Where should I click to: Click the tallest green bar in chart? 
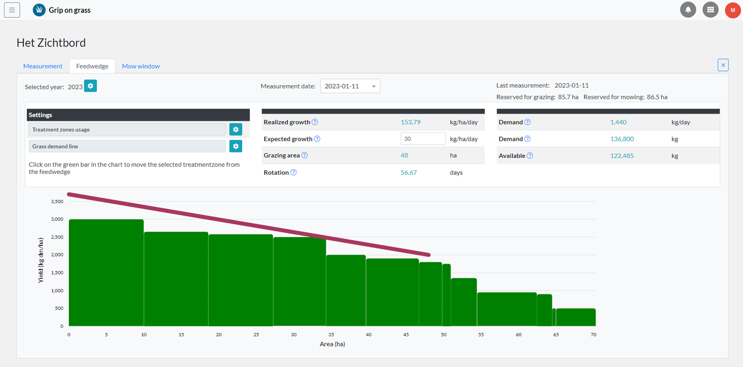click(x=106, y=272)
